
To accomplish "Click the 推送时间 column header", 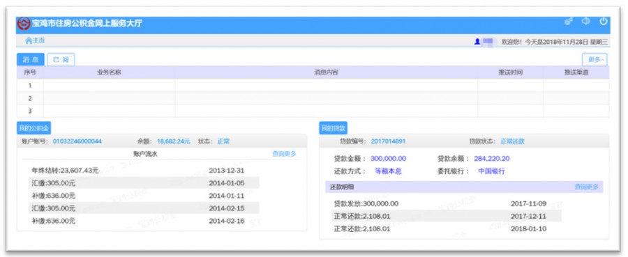I will pos(510,72).
